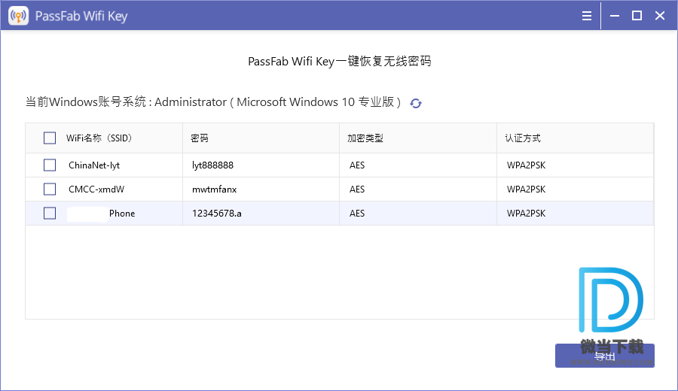Click the Administrator account info text
This screenshot has width=678, height=391.
point(213,102)
